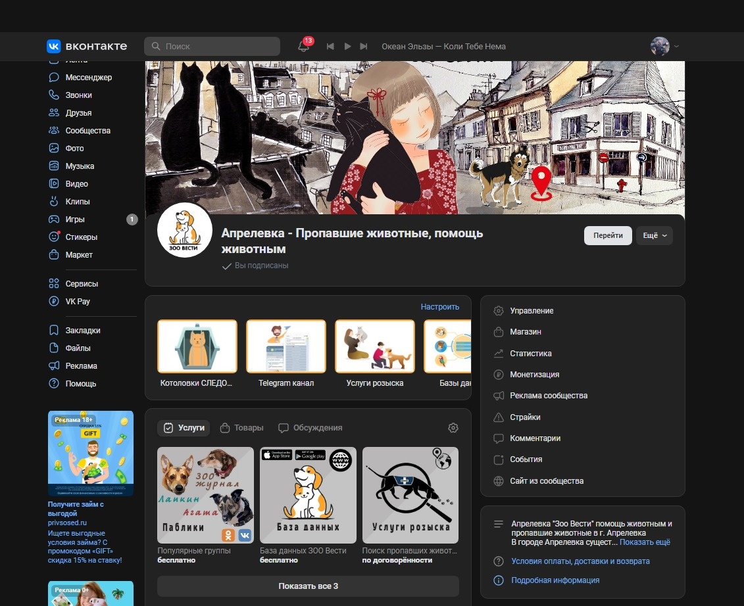This screenshot has height=606, width=744.
Task: Open the База данных service card
Action: pos(308,496)
